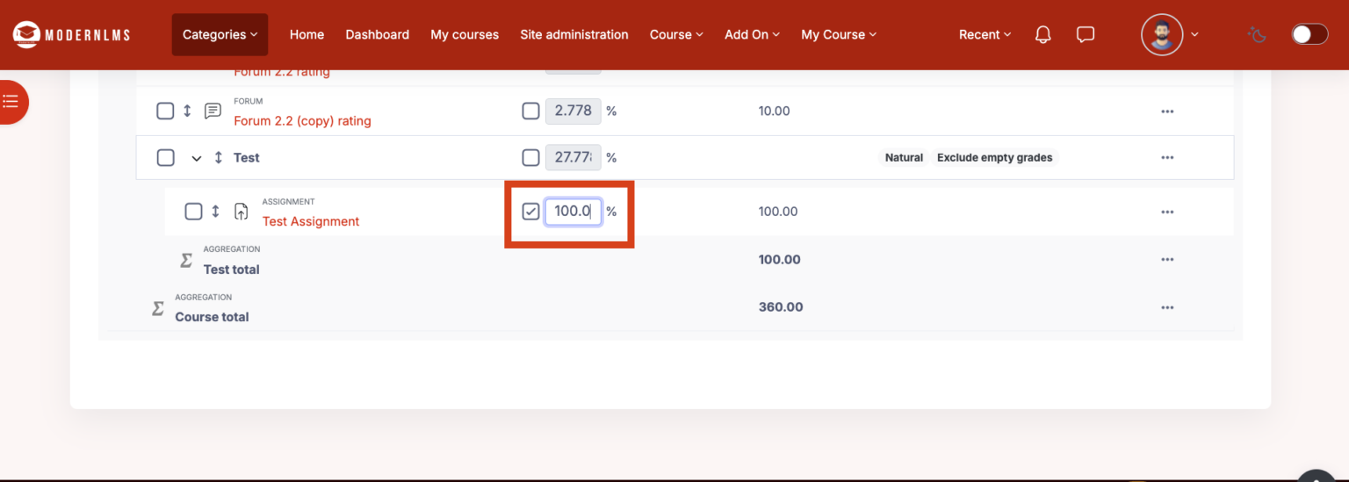Click the sigma icon for Course total

(158, 308)
